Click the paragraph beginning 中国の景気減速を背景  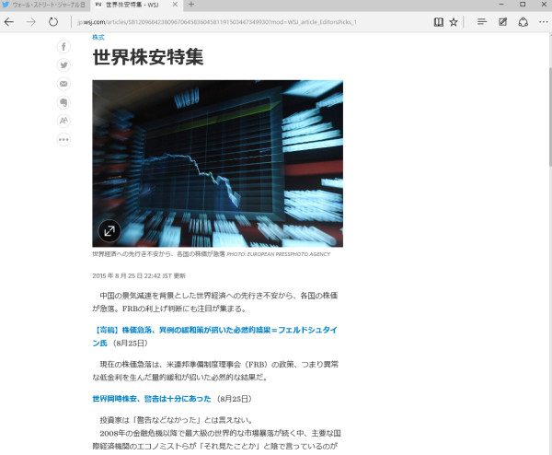pos(215,302)
